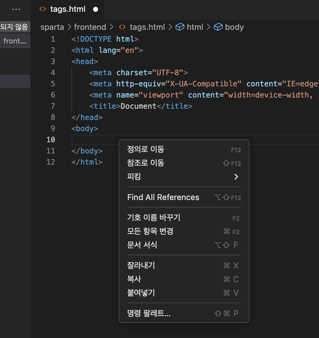Viewport: 319px width, 338px height.
Task: Click the tags.html breadcrumb item
Action: tap(147, 27)
